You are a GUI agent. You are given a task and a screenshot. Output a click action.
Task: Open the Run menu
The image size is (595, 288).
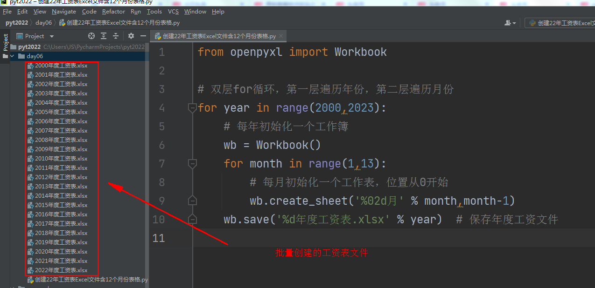click(x=136, y=11)
